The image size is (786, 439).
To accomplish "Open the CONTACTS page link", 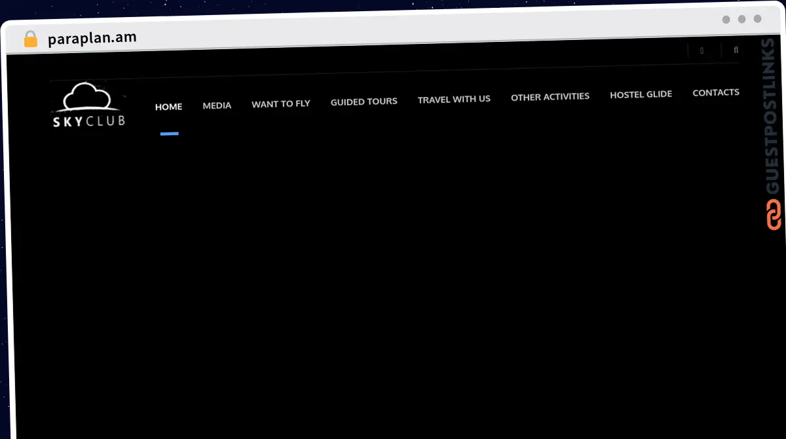I will (x=716, y=92).
